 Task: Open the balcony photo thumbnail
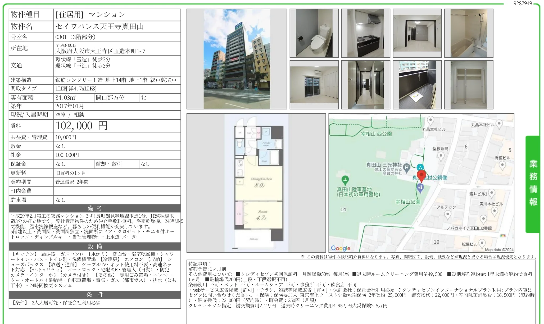(417, 85)
